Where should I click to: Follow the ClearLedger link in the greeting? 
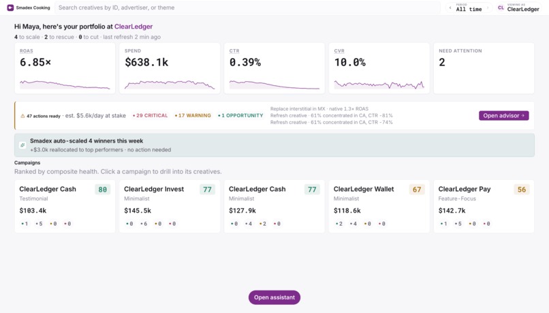pyautogui.click(x=134, y=27)
